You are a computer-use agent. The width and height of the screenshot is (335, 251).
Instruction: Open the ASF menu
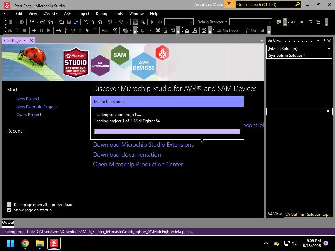[67, 14]
